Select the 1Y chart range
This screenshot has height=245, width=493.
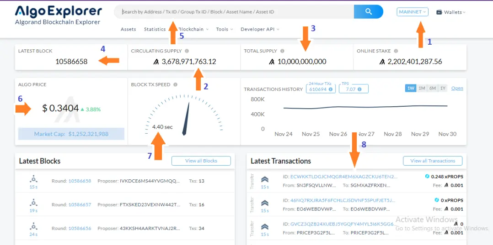(x=443, y=88)
